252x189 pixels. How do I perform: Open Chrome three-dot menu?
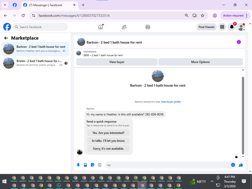pos(246,16)
